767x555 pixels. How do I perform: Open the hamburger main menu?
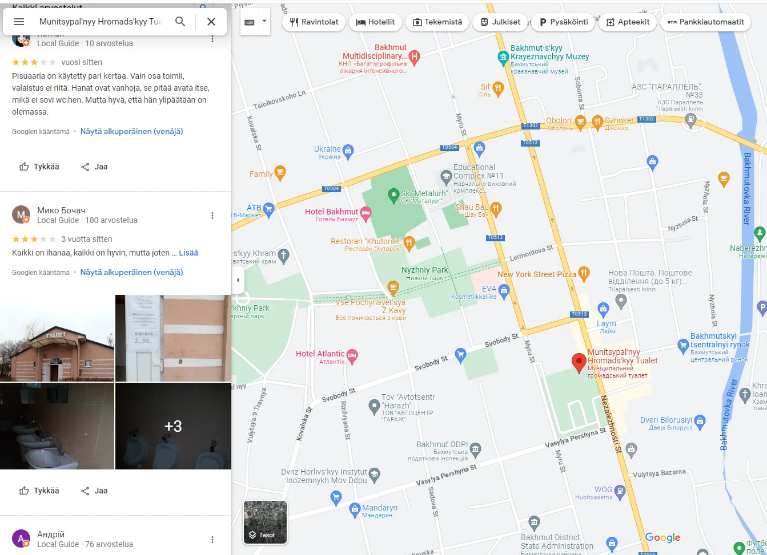pyautogui.click(x=19, y=22)
